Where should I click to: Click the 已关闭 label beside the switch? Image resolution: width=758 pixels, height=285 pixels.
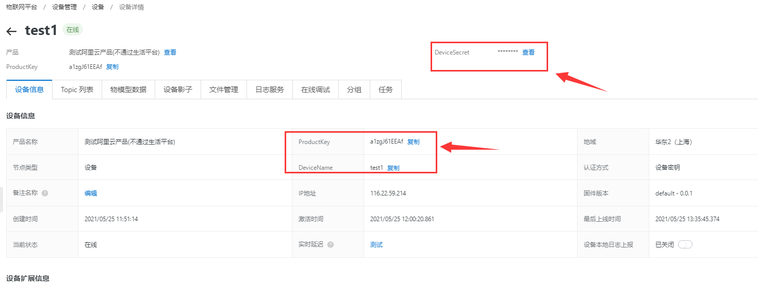[x=665, y=245]
